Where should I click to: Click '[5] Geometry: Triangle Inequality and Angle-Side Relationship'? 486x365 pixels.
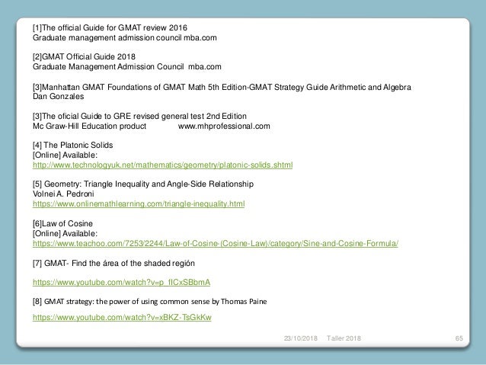(143, 184)
